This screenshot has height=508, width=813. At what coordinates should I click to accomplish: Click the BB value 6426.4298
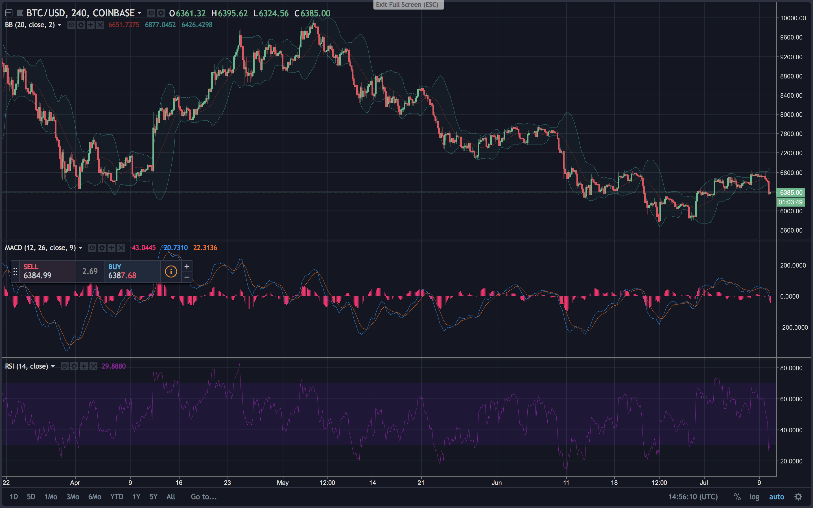(197, 25)
